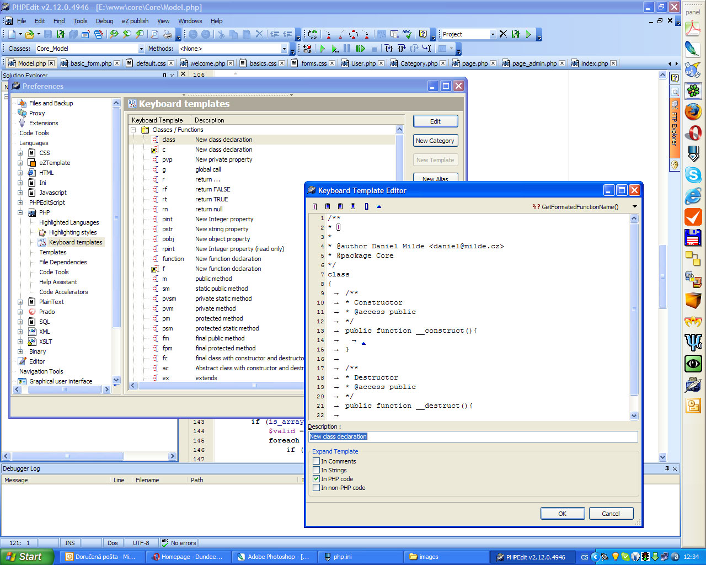This screenshot has width=706, height=565.
Task: Click the Adobe PDF icon in side panel
Action: tap(693, 28)
